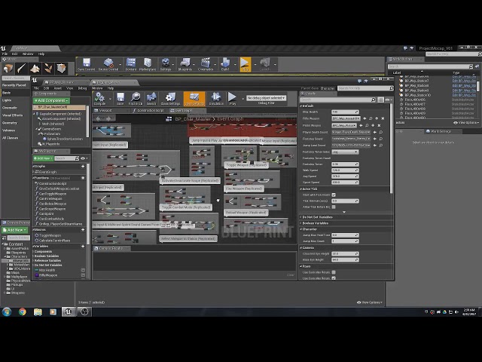Open Google Chrome from the taskbar

tap(22, 311)
